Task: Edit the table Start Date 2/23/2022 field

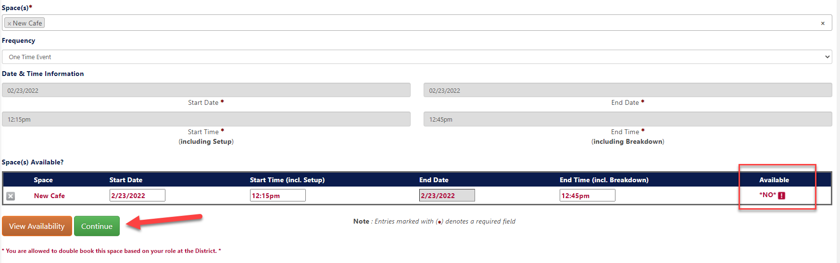Action: (x=138, y=195)
